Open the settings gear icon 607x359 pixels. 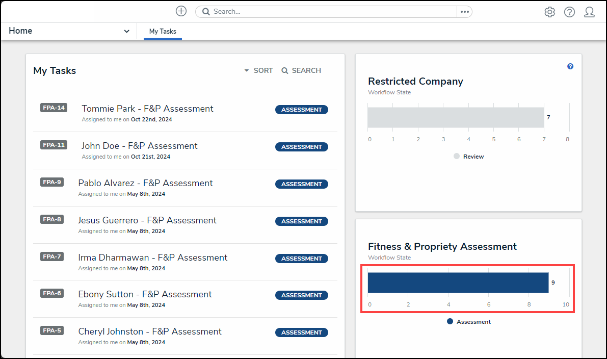pos(549,12)
